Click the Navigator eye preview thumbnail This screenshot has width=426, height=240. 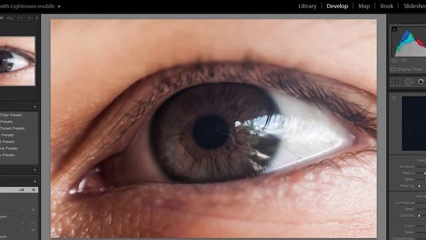(x=17, y=61)
